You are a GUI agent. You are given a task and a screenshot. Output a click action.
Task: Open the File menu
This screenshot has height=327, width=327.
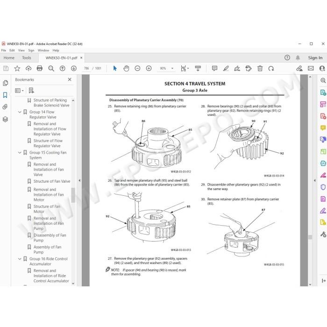point(4,50)
